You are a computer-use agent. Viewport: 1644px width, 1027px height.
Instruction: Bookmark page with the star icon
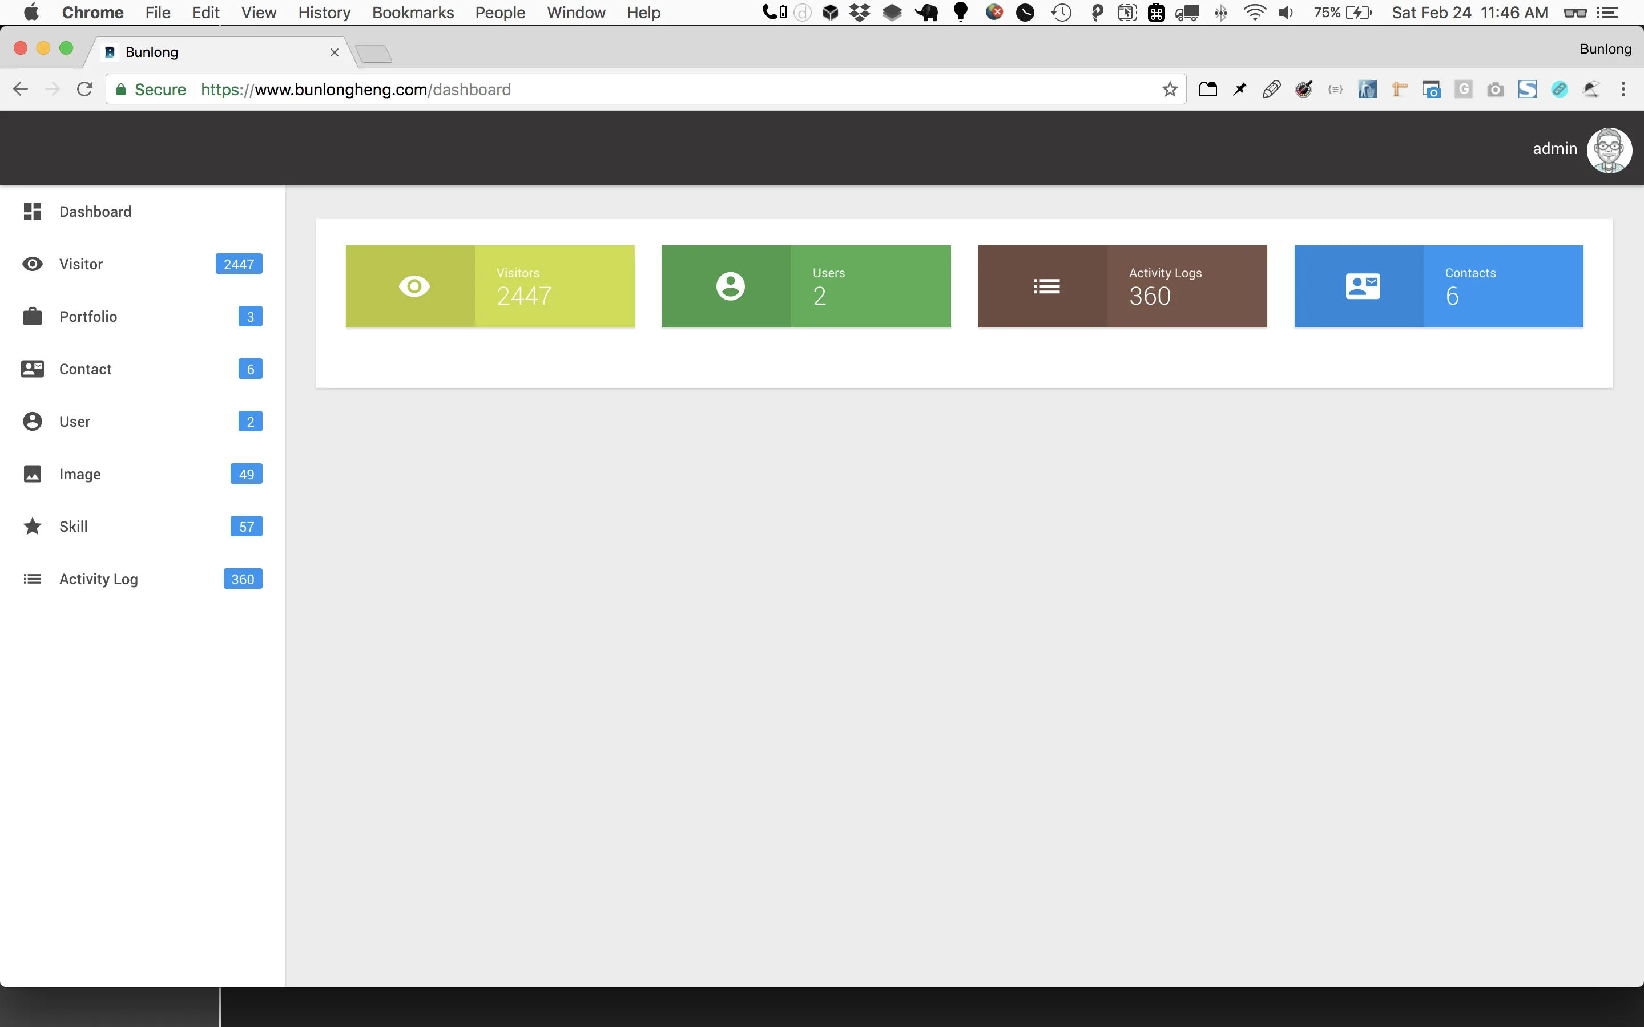click(x=1169, y=90)
